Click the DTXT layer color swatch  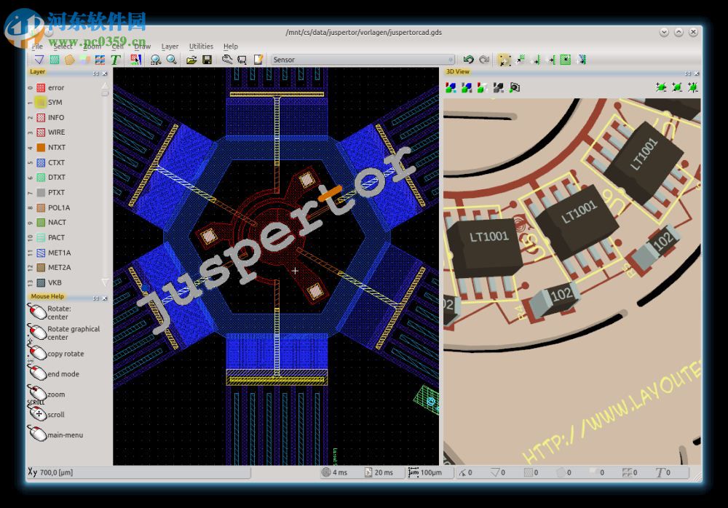[x=41, y=178]
